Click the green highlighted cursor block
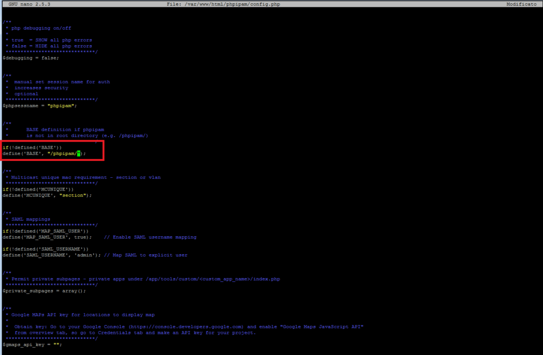The image size is (543, 355). [78, 153]
